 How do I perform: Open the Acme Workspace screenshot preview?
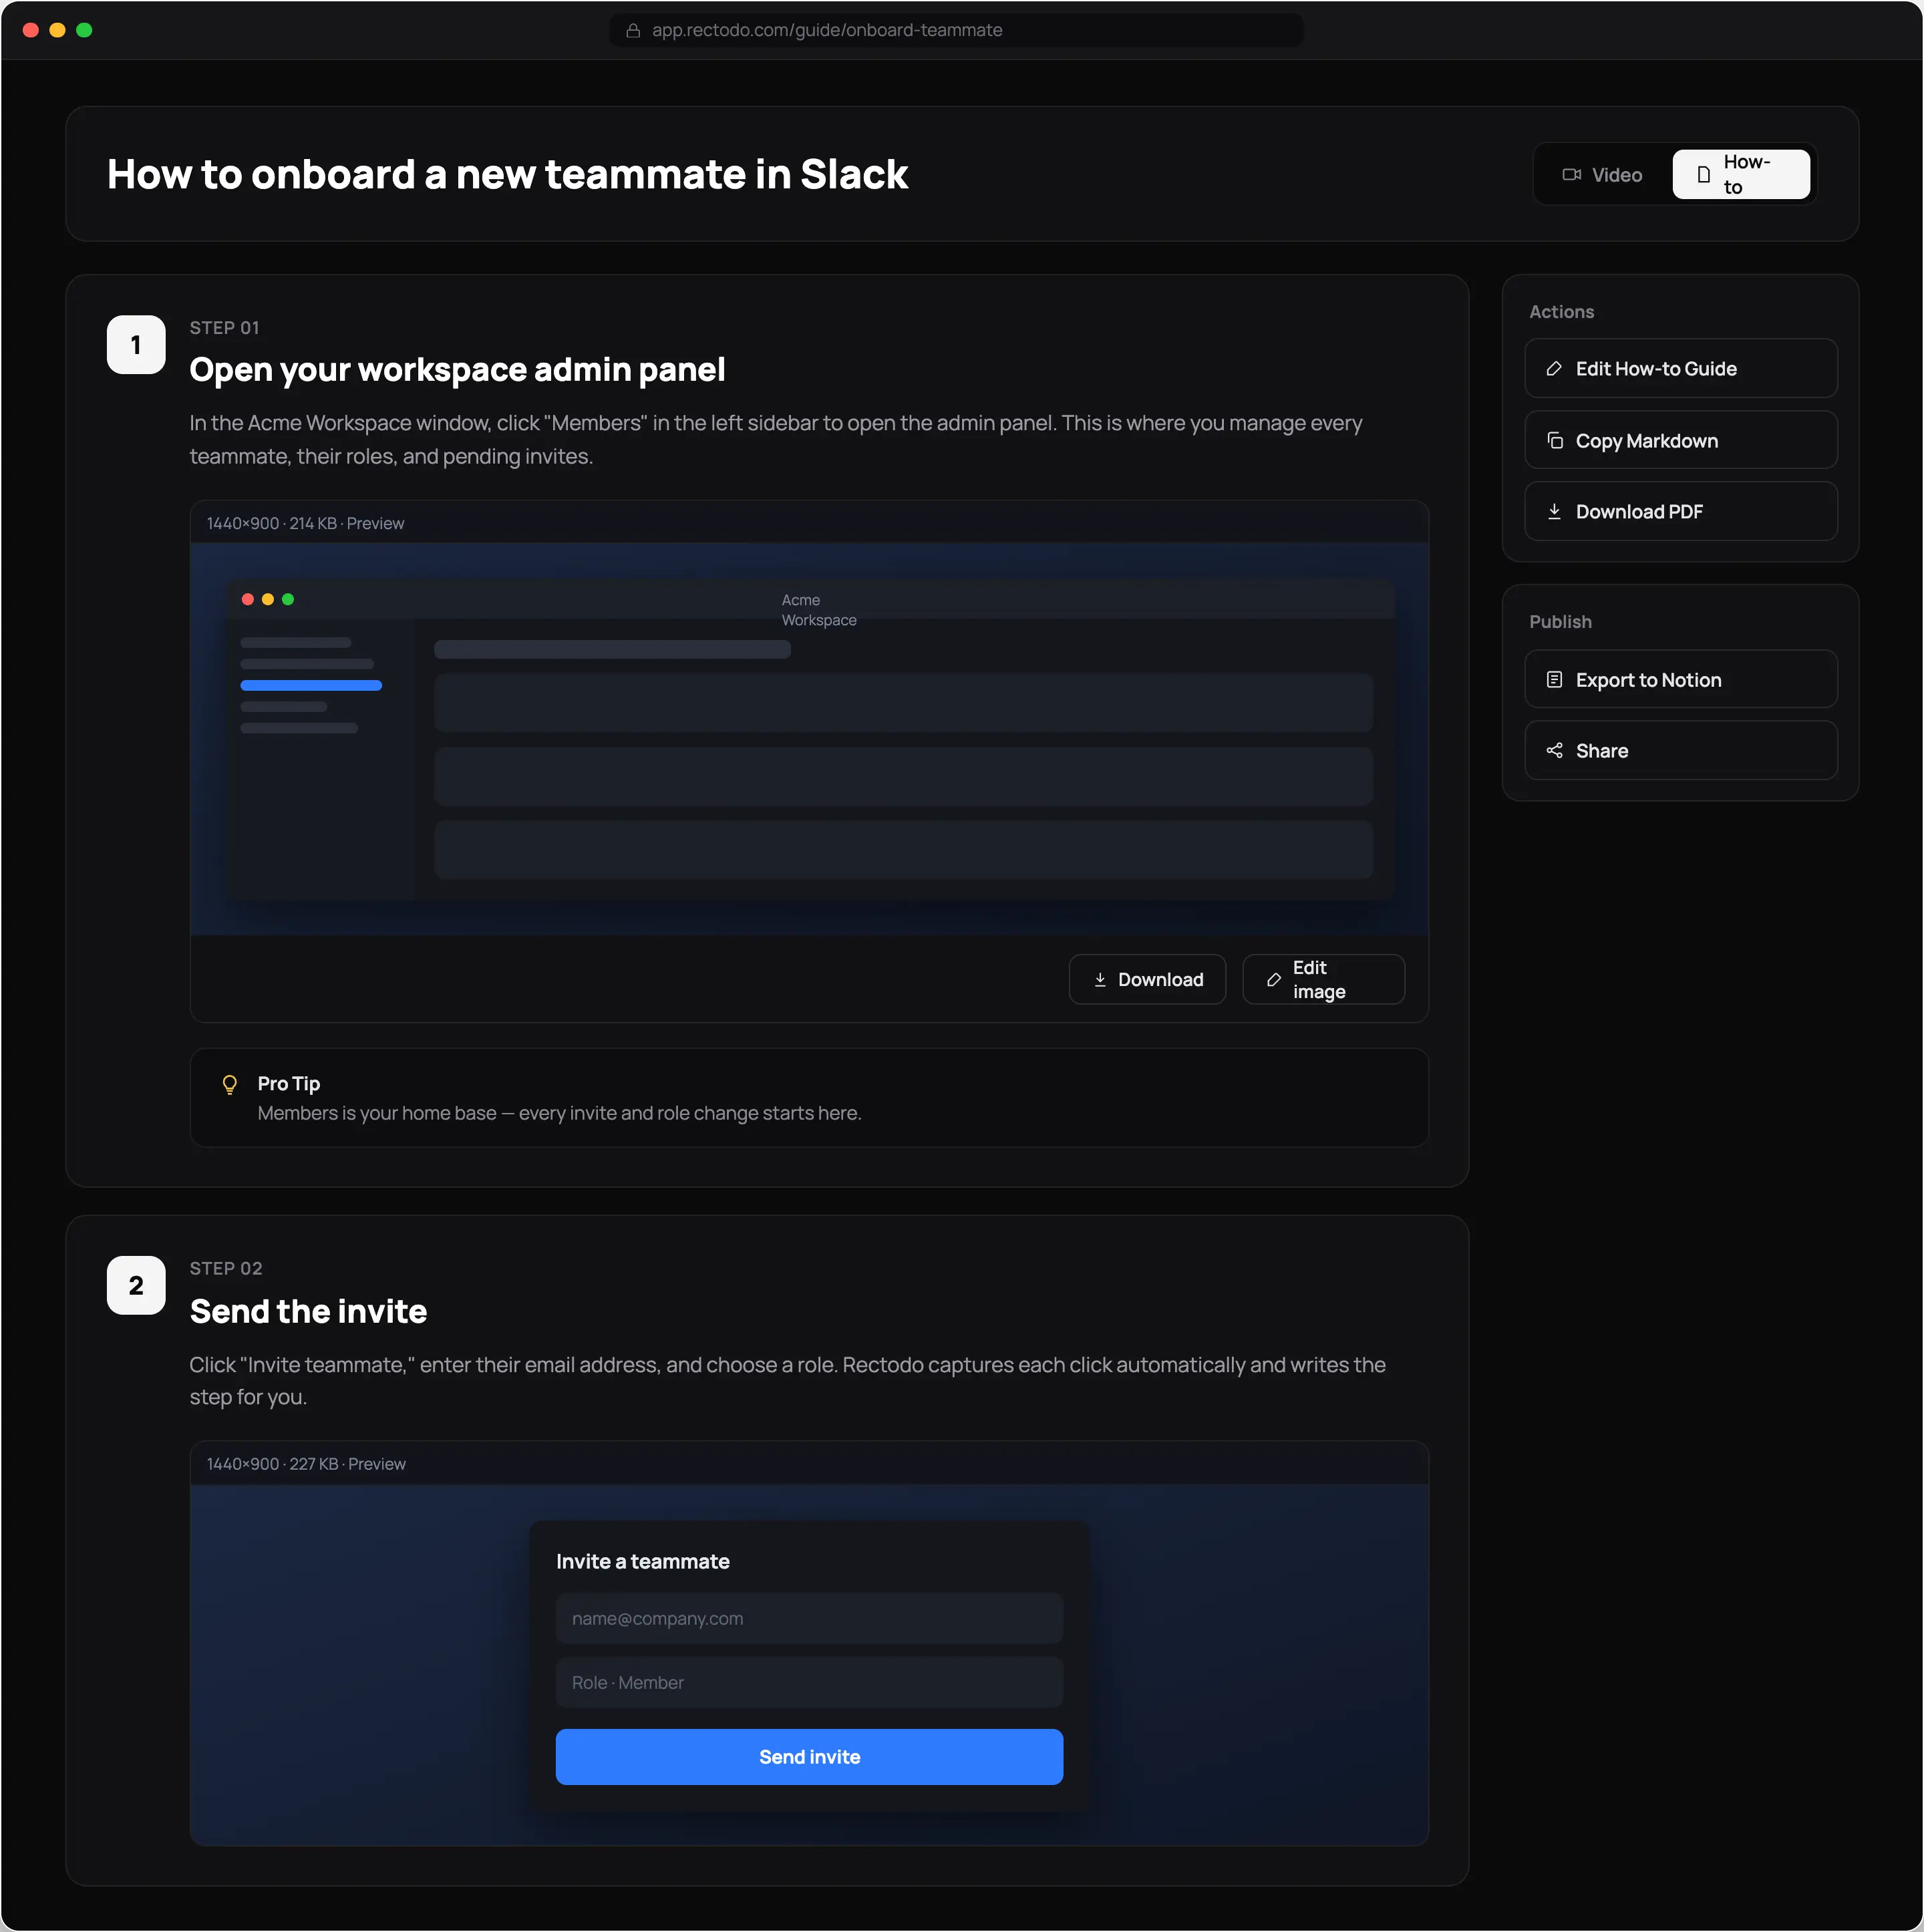coord(809,739)
